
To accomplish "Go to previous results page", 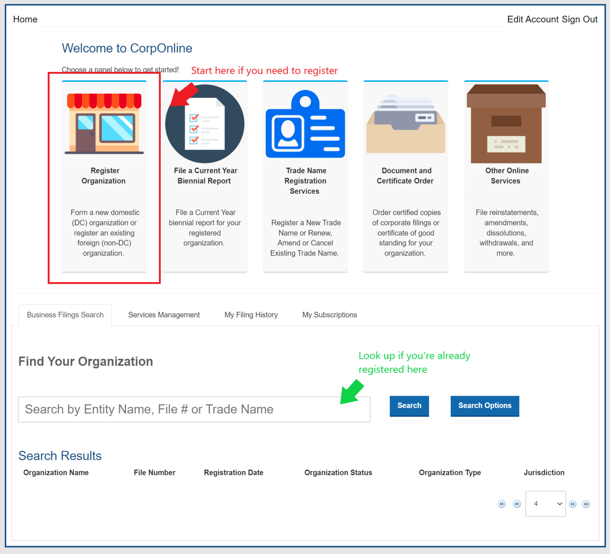I will click(x=517, y=504).
